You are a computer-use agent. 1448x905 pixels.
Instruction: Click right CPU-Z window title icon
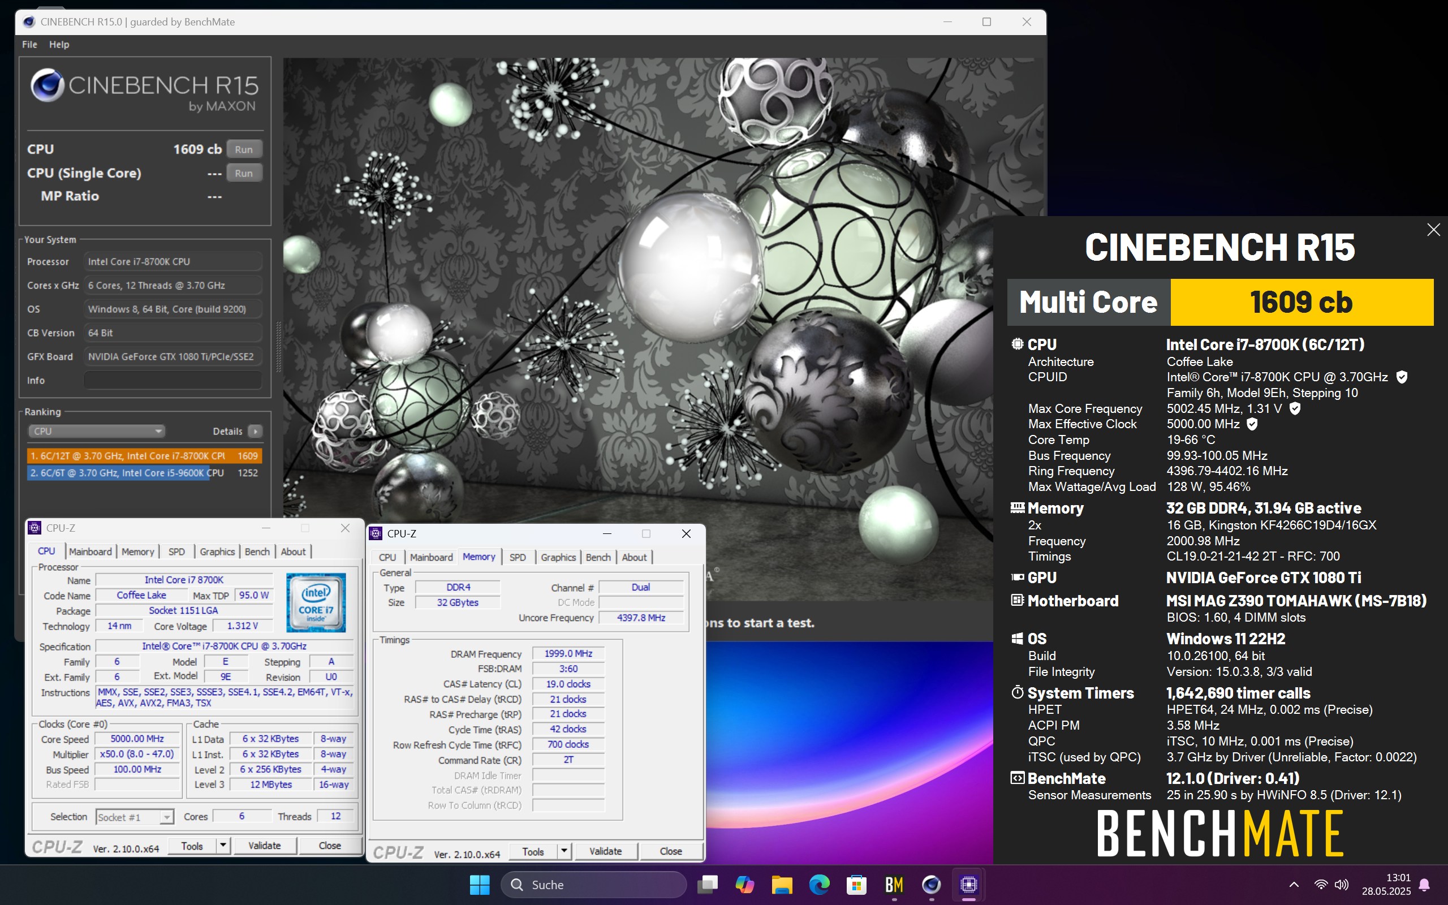click(x=376, y=533)
